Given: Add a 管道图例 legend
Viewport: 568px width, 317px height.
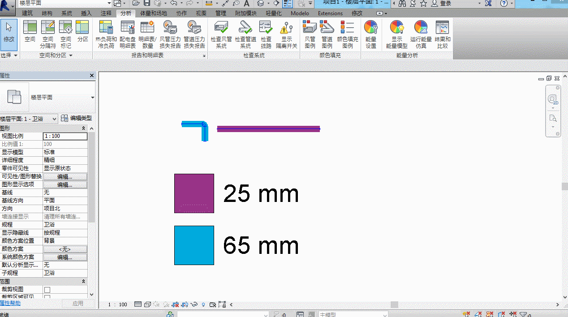Looking at the screenshot, I should pyautogui.click(x=327, y=34).
